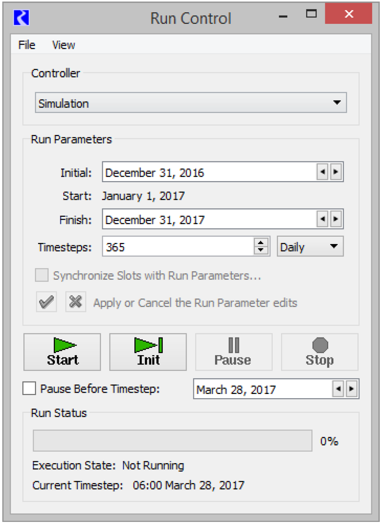Apply run parameter edits with checkmark icon
384x525 pixels.
point(46,302)
